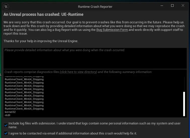Uncheck Include log files with submission
Screen dimensions: 190x138
click(x=6, y=125)
